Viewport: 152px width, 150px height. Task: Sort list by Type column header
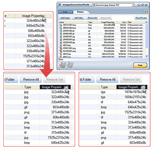point(92,22)
